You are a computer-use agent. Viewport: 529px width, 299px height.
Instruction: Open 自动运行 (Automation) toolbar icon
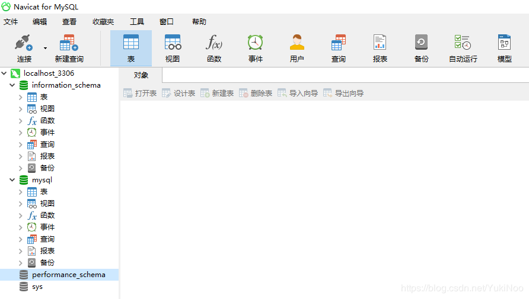pyautogui.click(x=463, y=47)
